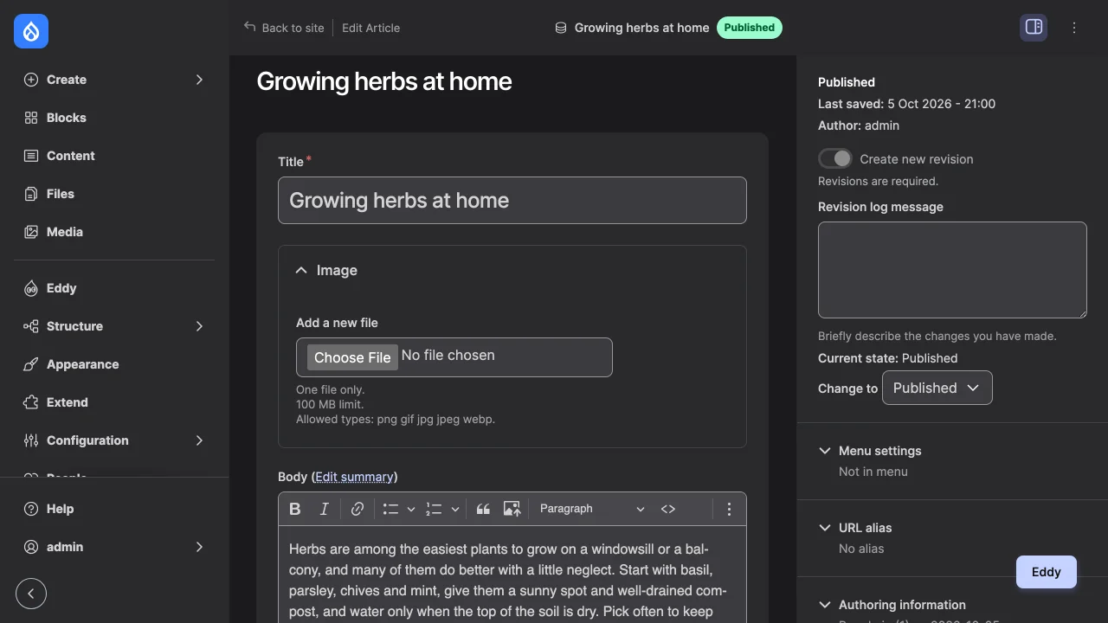
Task: Open the top bar three-dot more actions menu
Action: point(1074,28)
